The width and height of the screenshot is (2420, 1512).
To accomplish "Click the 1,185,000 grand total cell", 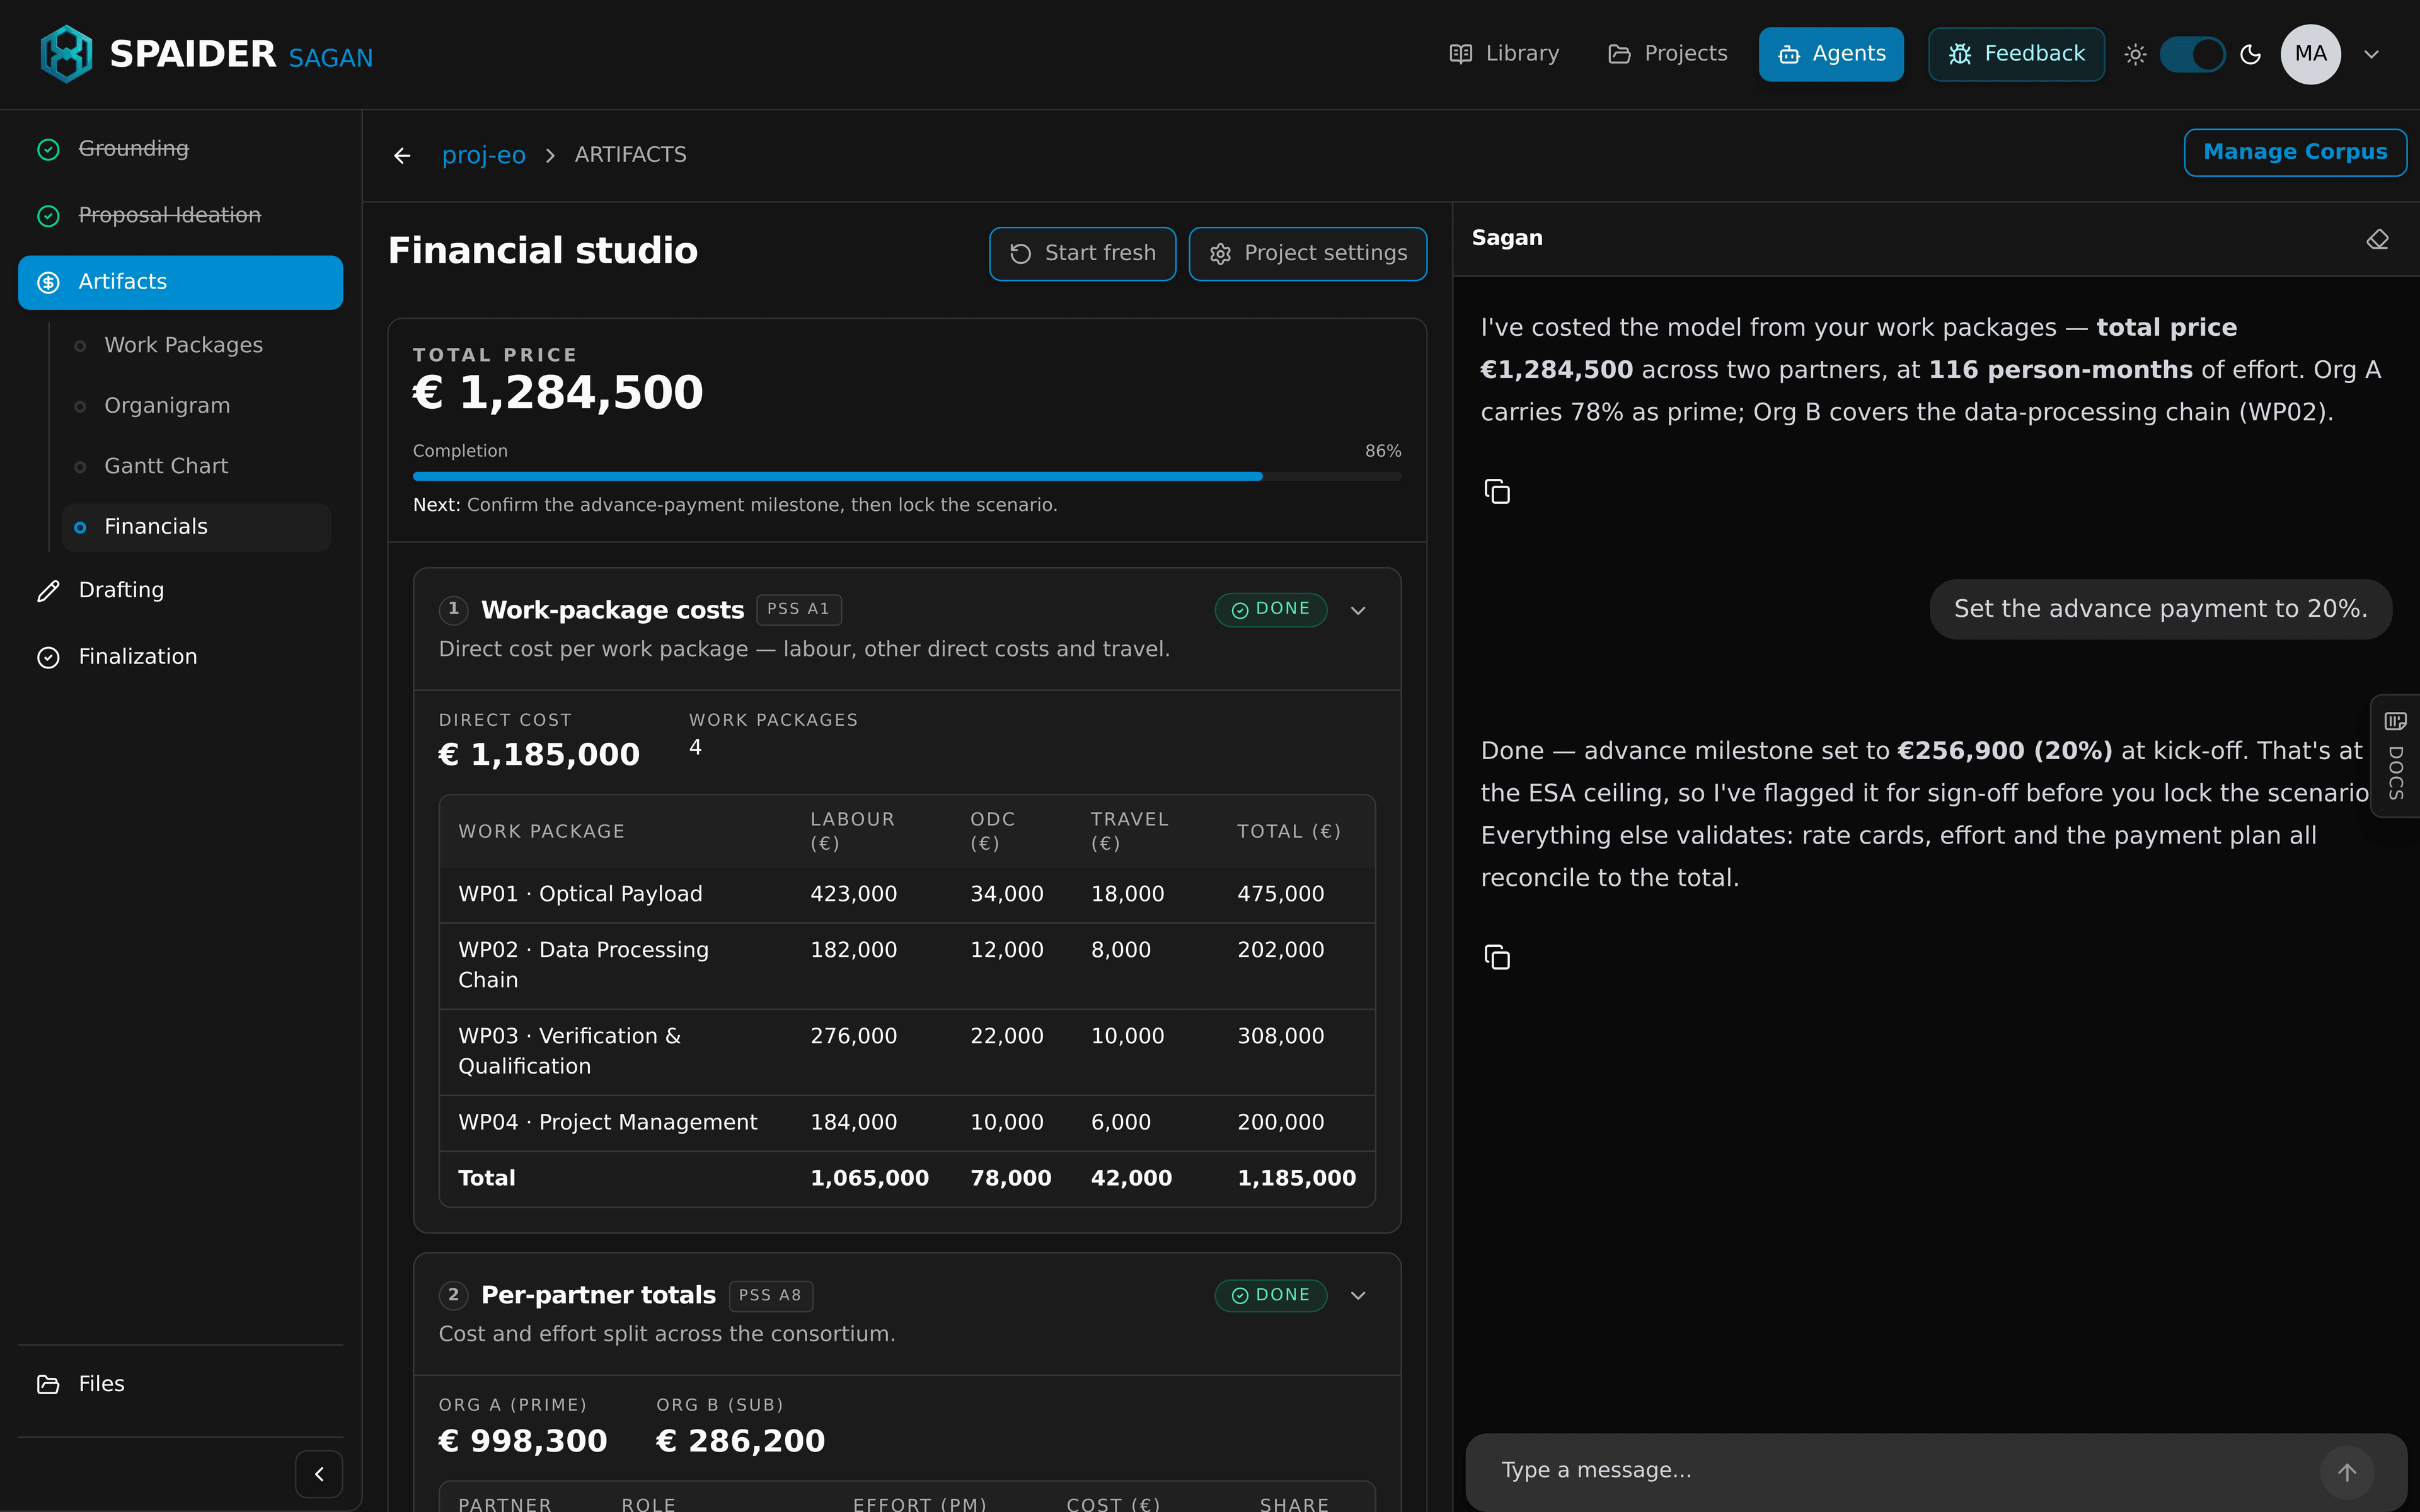I will point(1296,1179).
